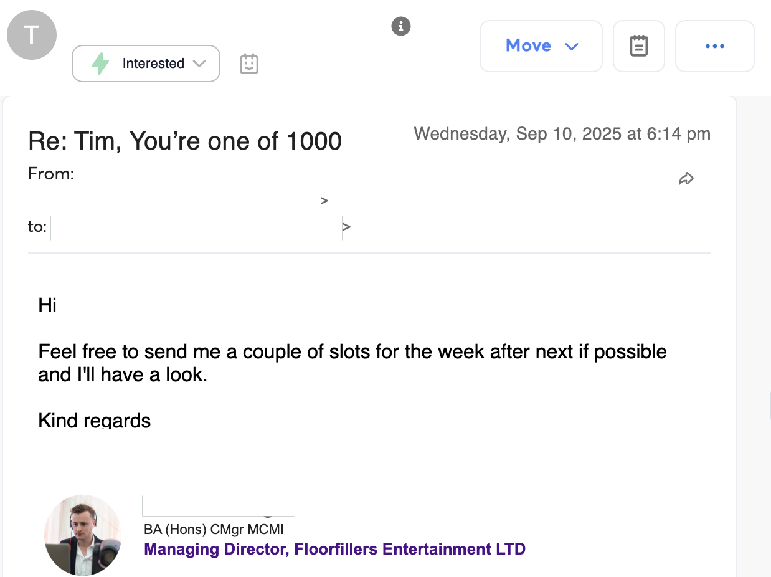Click inside the to: recipient field

[x=187, y=227]
